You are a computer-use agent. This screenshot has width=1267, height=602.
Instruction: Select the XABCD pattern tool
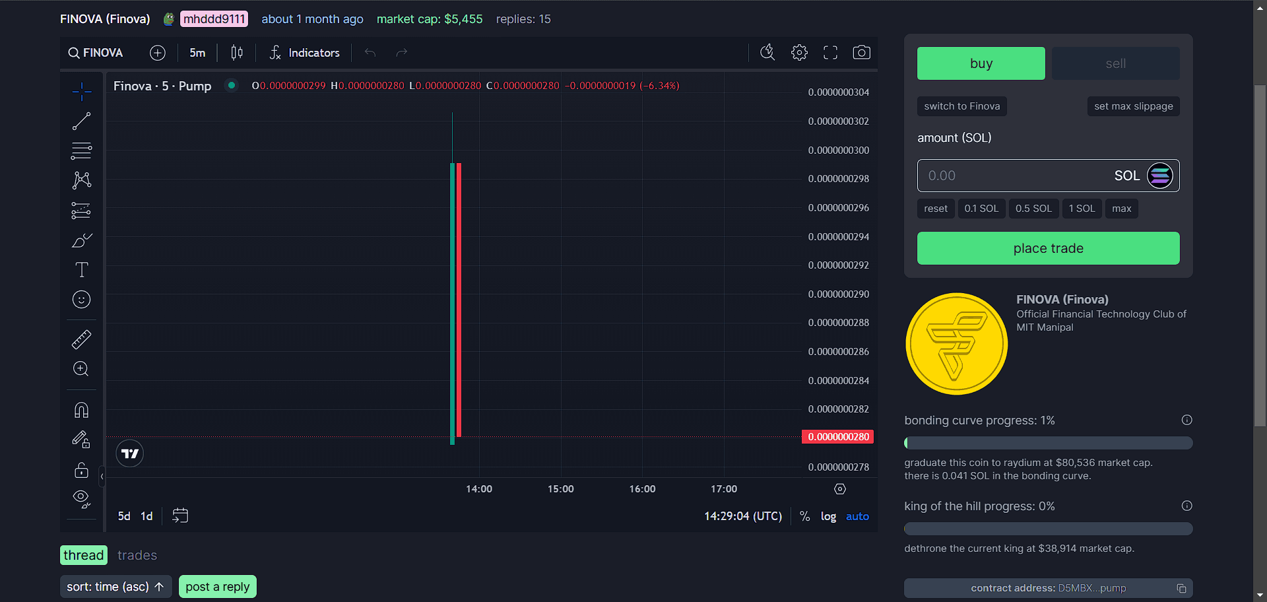tap(81, 180)
